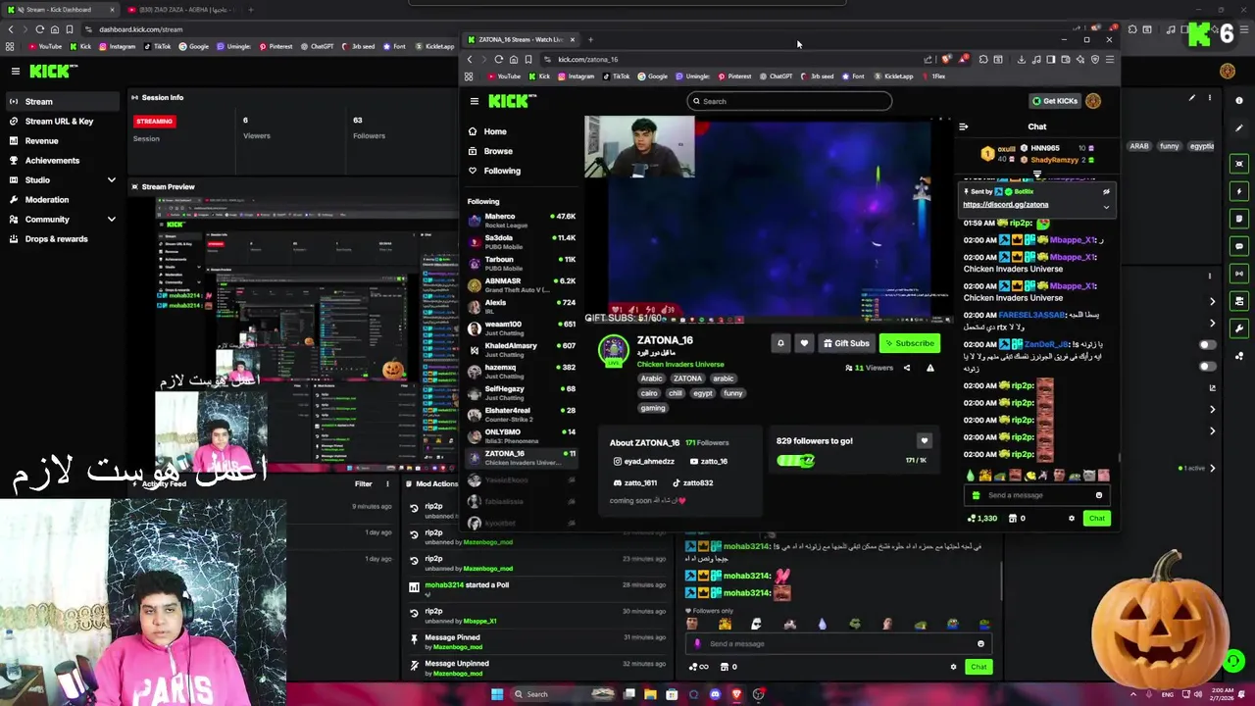This screenshot has width=1255, height=706.
Task: Open hamburger menu in dashboard window
Action: click(15, 71)
